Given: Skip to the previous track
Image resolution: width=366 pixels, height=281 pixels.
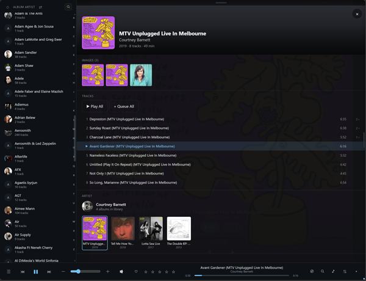Looking at the screenshot, I should pyautogui.click(x=23, y=272).
